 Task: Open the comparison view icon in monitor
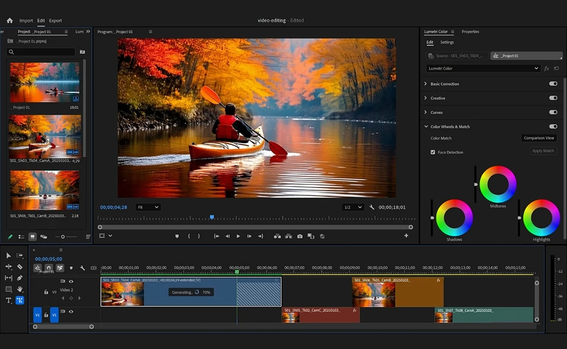[311, 236]
